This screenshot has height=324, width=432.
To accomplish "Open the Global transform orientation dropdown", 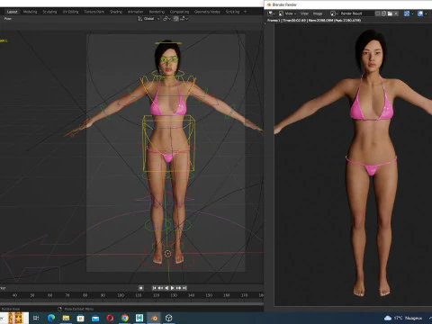I will tap(148, 19).
